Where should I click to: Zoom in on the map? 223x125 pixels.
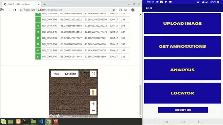coord(93,104)
